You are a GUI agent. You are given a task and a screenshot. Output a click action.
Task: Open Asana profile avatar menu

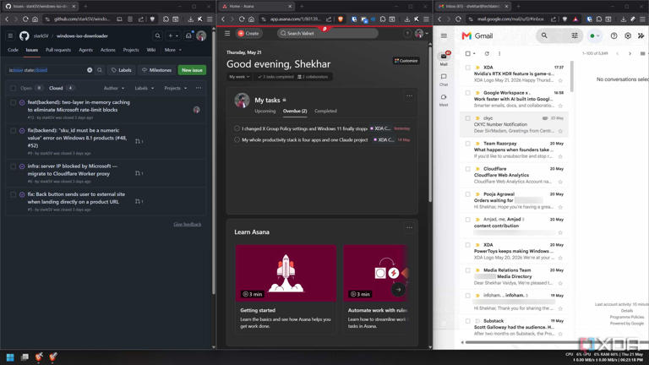[x=419, y=33]
